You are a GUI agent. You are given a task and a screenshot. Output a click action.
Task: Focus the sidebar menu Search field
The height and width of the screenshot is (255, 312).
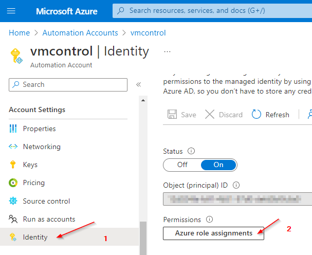pyautogui.click(x=68, y=85)
